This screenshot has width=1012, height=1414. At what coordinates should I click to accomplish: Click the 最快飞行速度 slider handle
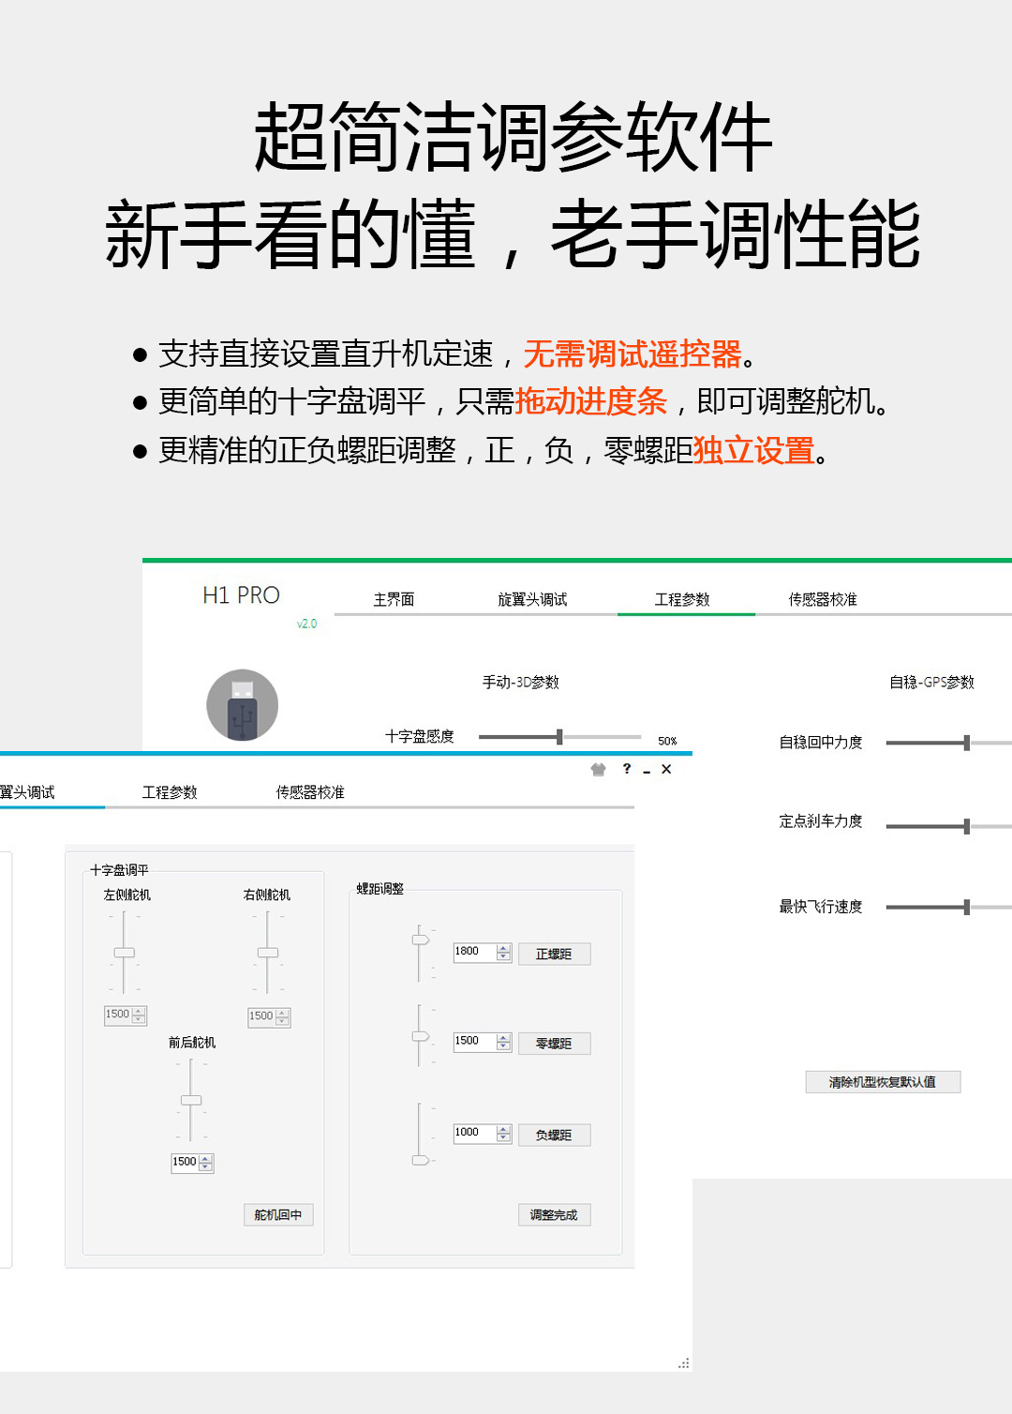point(966,907)
